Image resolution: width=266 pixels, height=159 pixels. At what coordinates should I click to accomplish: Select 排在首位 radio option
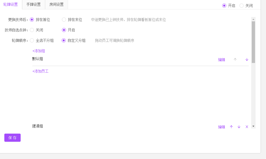(32, 20)
